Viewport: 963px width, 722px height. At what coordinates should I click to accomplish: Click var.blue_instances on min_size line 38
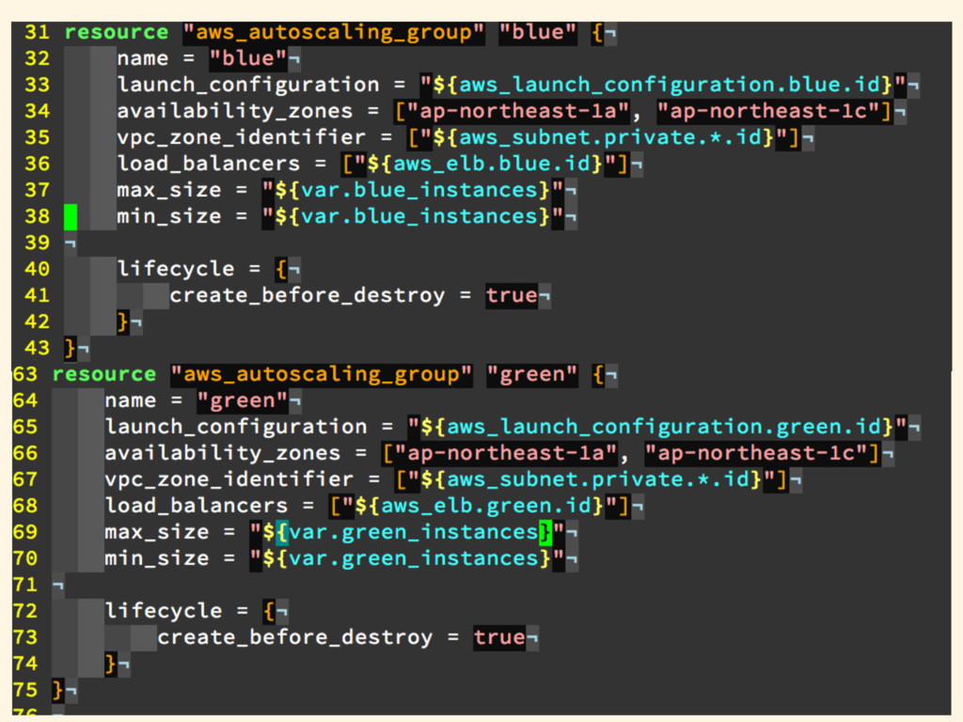[x=419, y=217]
